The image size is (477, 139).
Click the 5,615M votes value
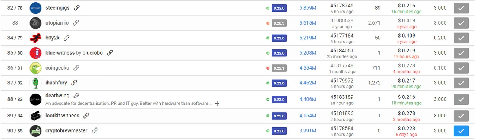click(x=308, y=23)
